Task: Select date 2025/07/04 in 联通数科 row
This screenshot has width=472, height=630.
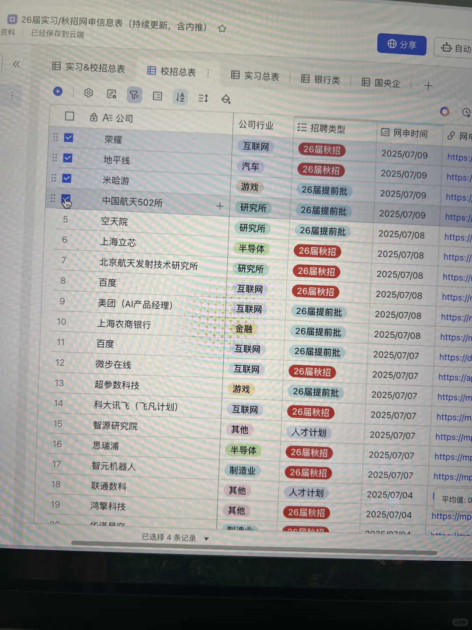Action: click(390, 495)
